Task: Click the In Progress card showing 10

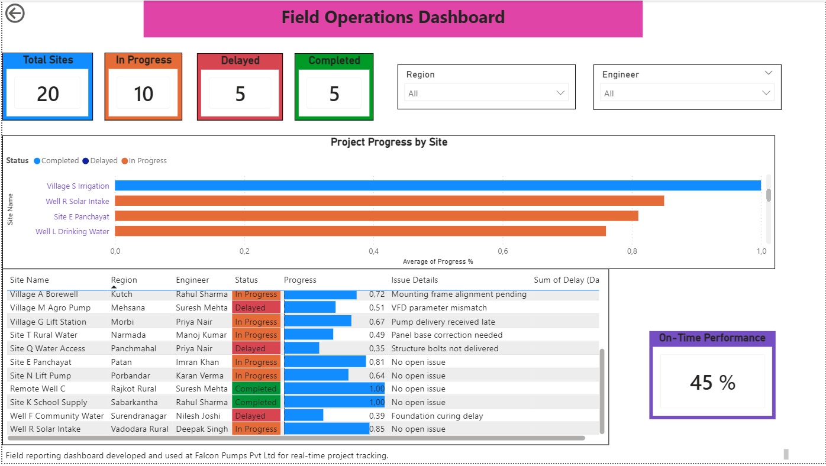Action: click(x=144, y=86)
